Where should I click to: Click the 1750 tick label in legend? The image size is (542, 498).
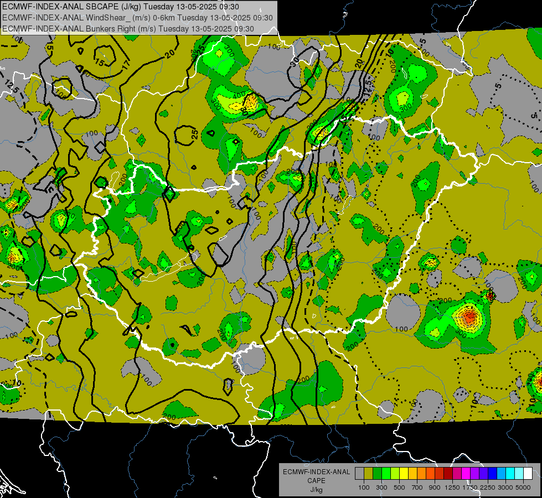pos(470,487)
